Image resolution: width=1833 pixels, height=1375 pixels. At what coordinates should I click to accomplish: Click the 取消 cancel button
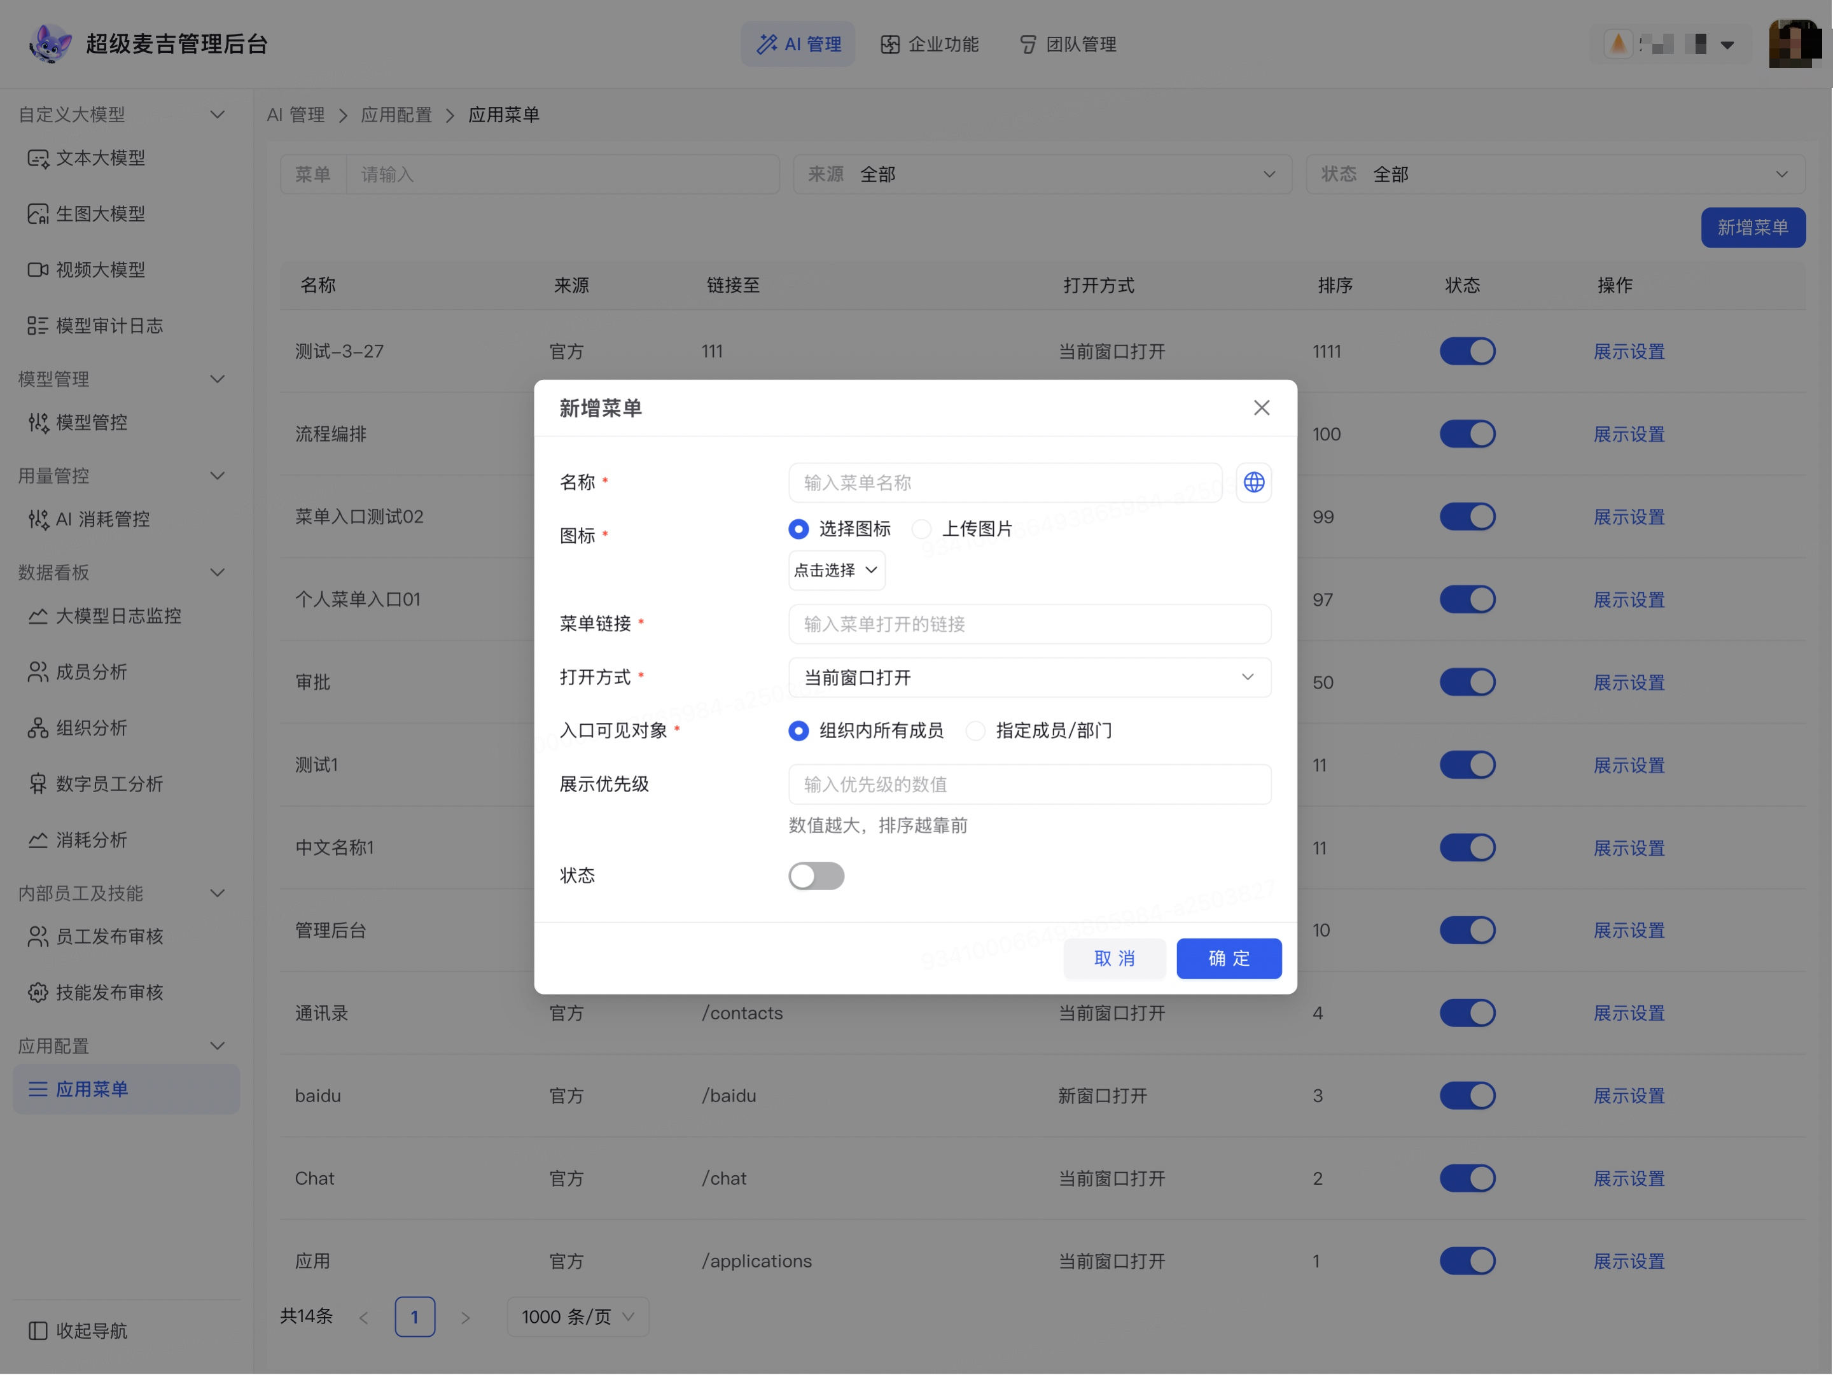tap(1113, 959)
